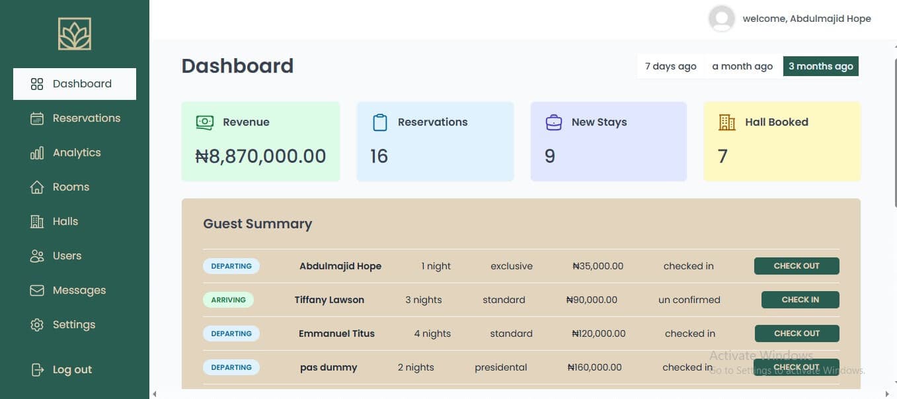Click the New Stays briefcase icon
897x399 pixels.
click(x=553, y=122)
